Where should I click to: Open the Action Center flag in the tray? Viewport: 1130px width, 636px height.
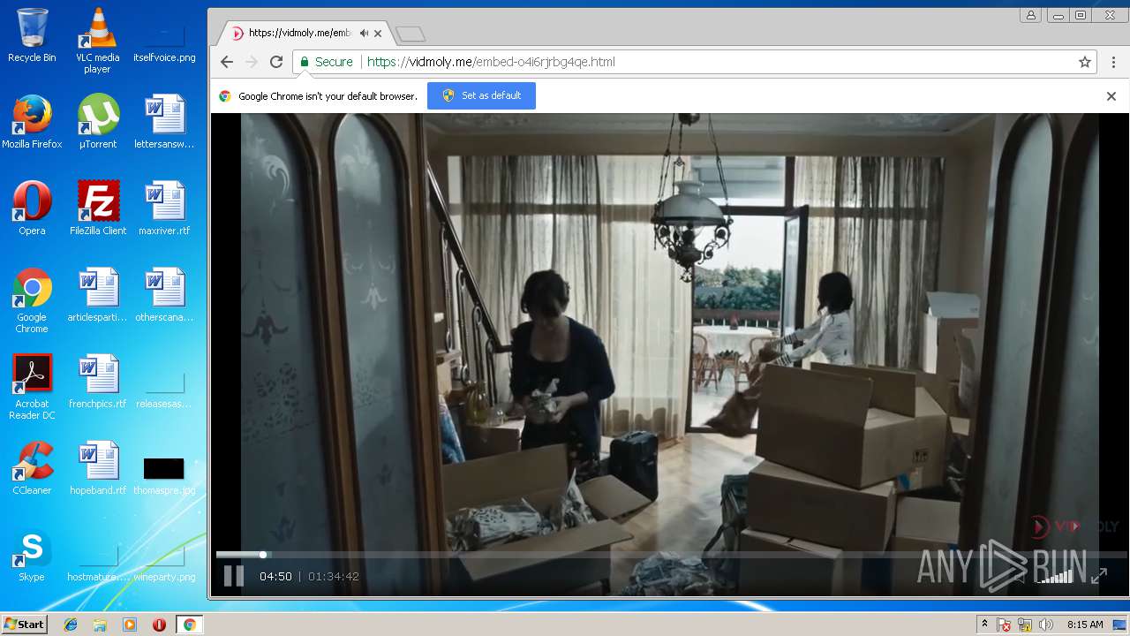1005,625
